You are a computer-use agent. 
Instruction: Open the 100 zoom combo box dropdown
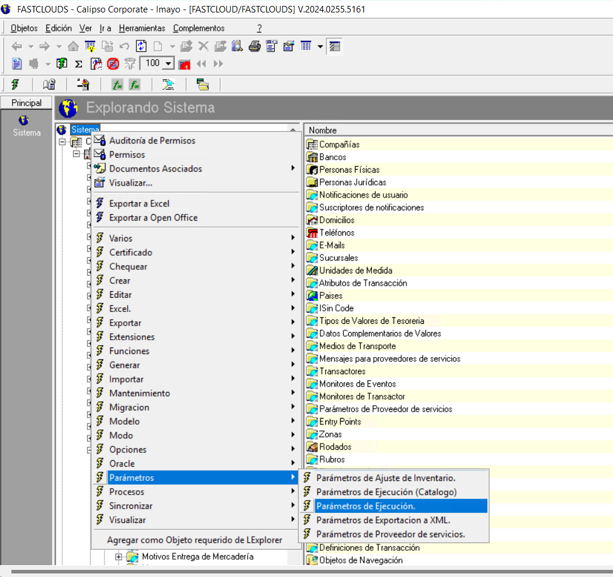[169, 63]
